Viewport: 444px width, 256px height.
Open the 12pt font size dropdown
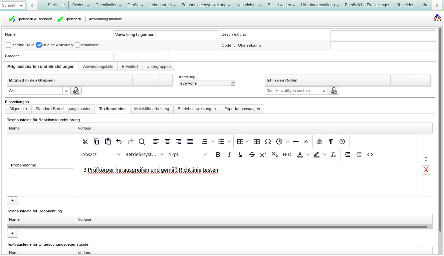[x=188, y=154]
